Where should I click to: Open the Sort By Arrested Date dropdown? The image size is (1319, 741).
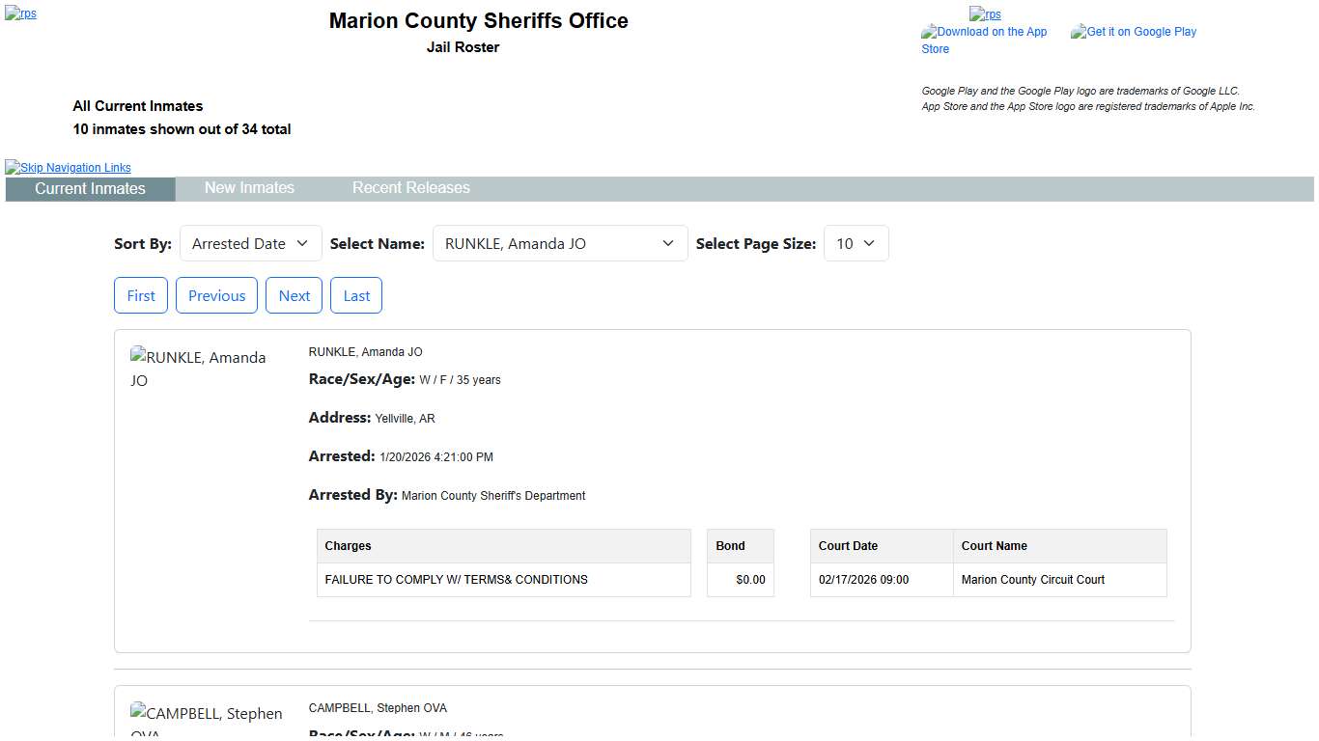point(250,243)
